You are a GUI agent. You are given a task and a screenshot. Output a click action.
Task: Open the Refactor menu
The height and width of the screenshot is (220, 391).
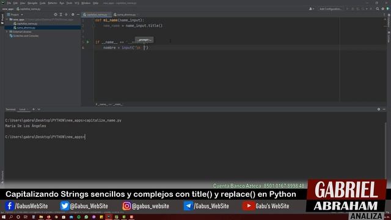point(53,3)
